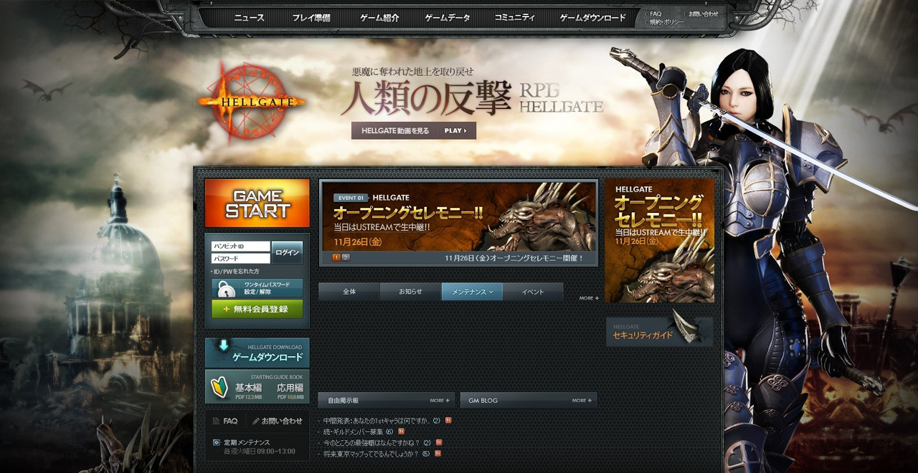The width and height of the screenshot is (918, 473).
Task: Open the ゲーム紹介 menu item
Action: [379, 18]
